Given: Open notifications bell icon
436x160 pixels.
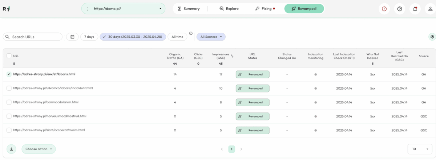Looking at the screenshot, I should click(415, 9).
